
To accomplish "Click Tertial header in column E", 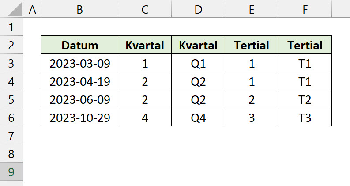I will [252, 45].
